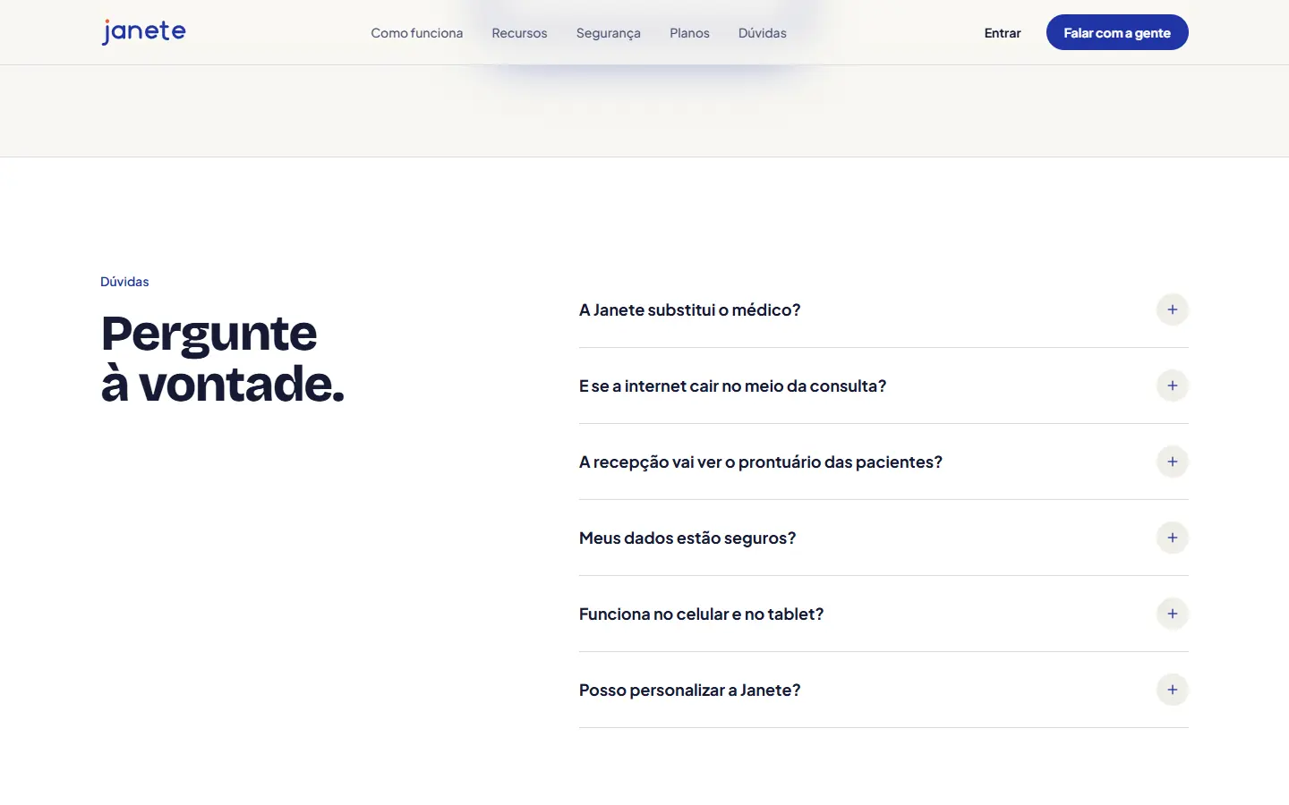
Task: Click plus icon beside recepção prontuário question
Action: (x=1173, y=462)
